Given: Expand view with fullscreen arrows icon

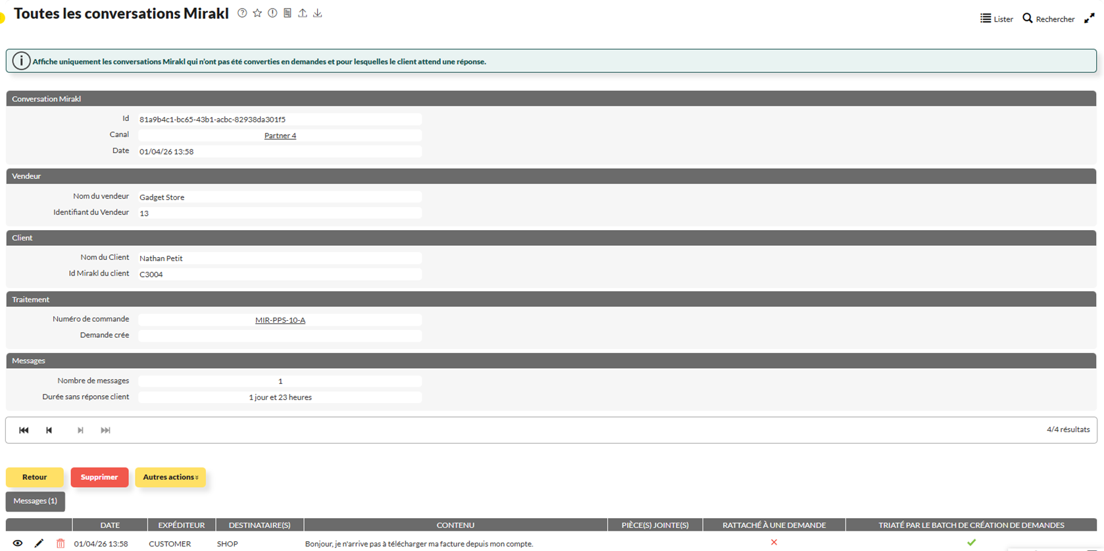Looking at the screenshot, I should tap(1090, 18).
